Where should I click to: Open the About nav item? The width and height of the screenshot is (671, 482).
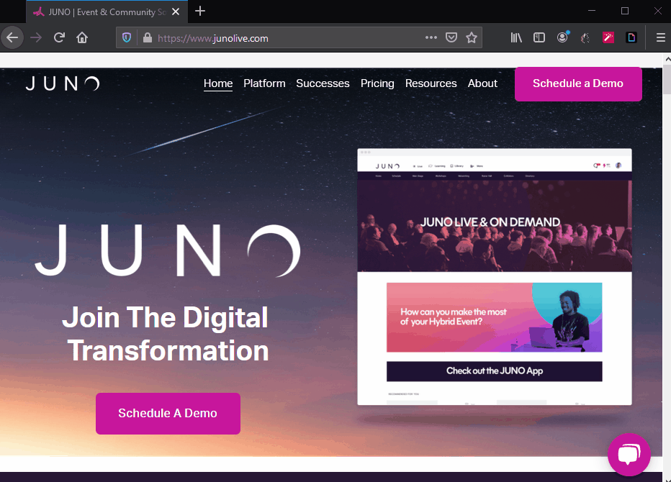pyautogui.click(x=482, y=83)
